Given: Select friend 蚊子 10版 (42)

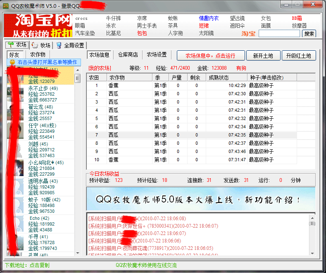Looking at the screenshot, I should coord(40,205).
